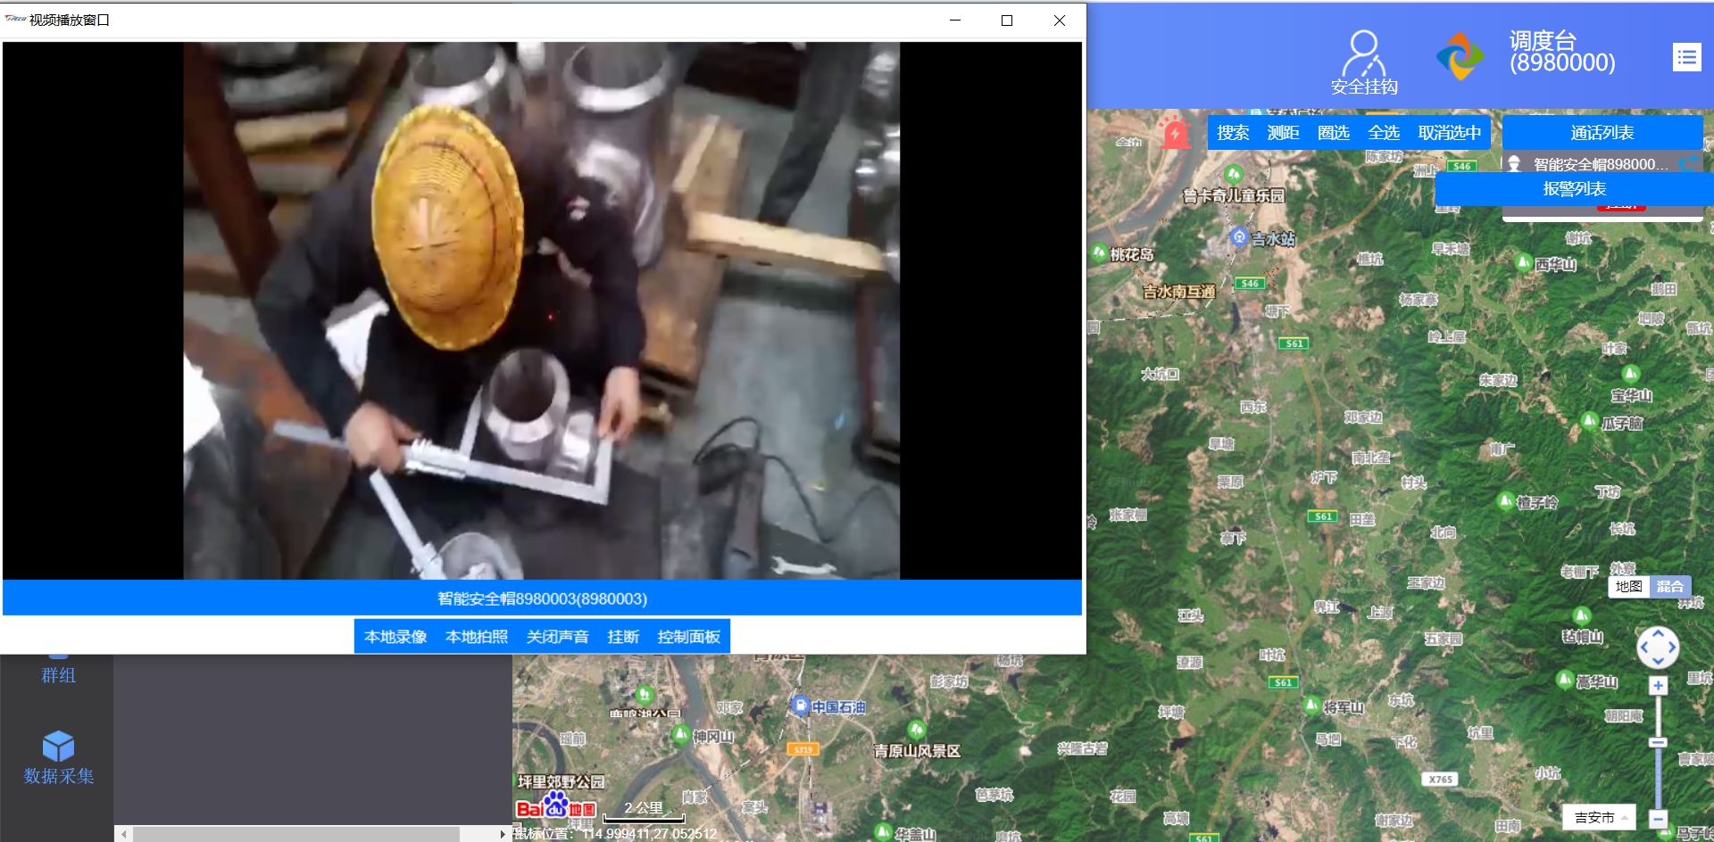Toggle 关闭声音 to mute video audio
Image resolution: width=1714 pixels, height=842 pixels.
pyautogui.click(x=557, y=637)
